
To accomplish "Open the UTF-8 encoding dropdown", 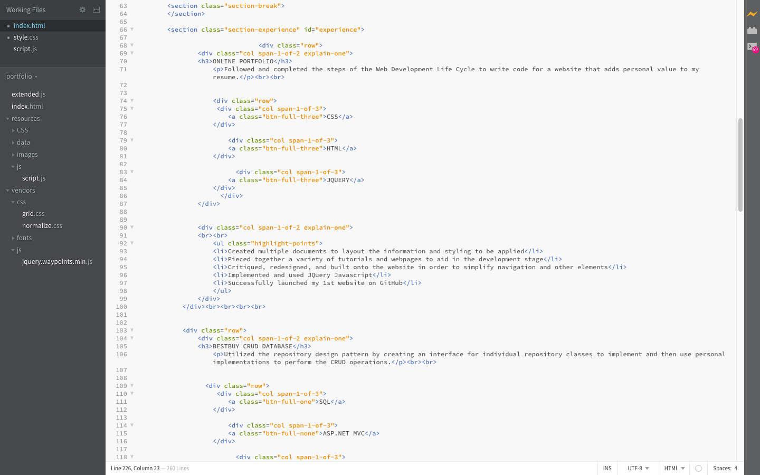I will (x=638, y=468).
